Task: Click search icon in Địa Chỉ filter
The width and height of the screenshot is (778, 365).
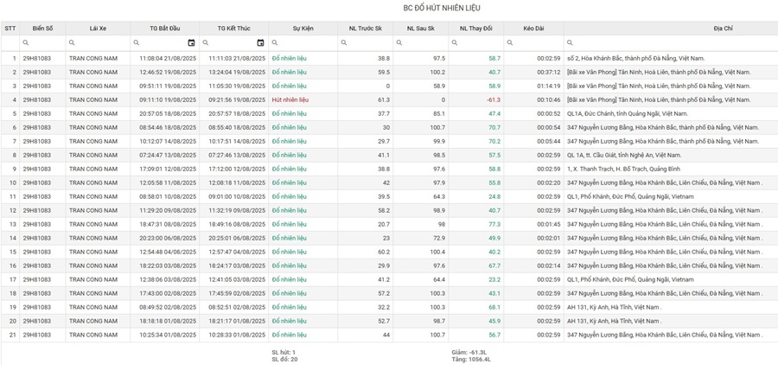Action: point(571,42)
